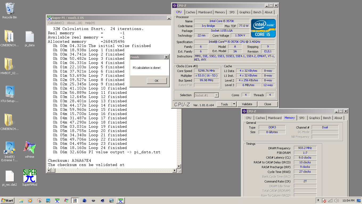The image size is (362, 204).
Task: Click the Level 3 cache 6 MBytes field
Action: click(x=248, y=85)
